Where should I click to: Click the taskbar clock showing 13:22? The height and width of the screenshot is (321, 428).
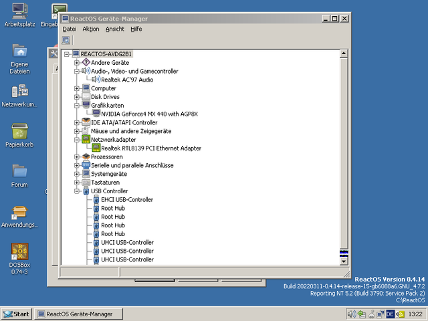[x=415, y=314]
